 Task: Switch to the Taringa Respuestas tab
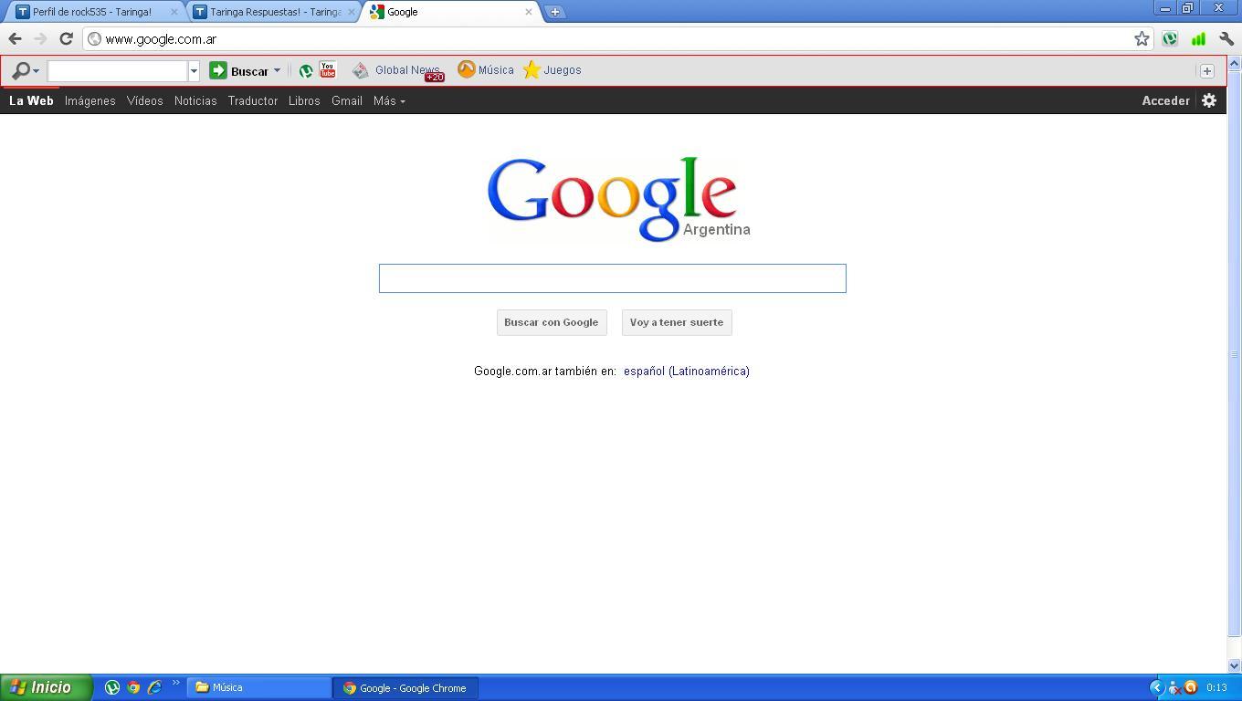(x=274, y=12)
